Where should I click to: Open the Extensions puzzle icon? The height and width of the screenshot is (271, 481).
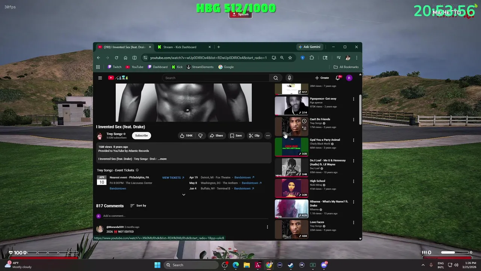point(312,58)
